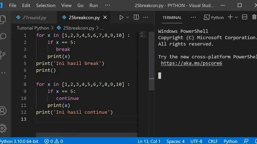Viewport: 257px width, 144px height.
Task: Change encoding via UTF-8 status item
Action: (196, 141)
